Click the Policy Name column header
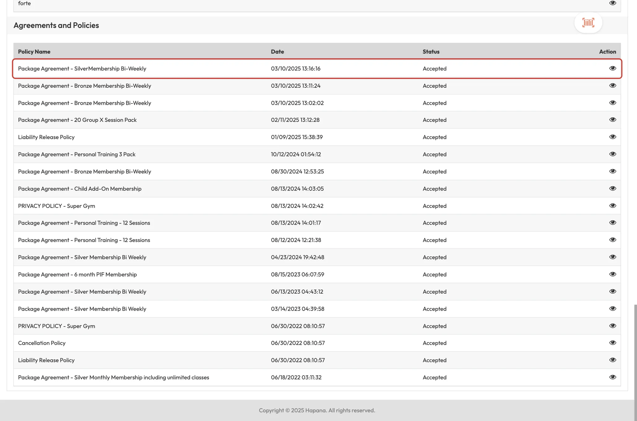637x421 pixels. point(34,52)
